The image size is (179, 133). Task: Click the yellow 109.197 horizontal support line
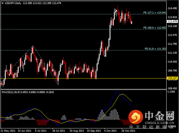point(83,78)
